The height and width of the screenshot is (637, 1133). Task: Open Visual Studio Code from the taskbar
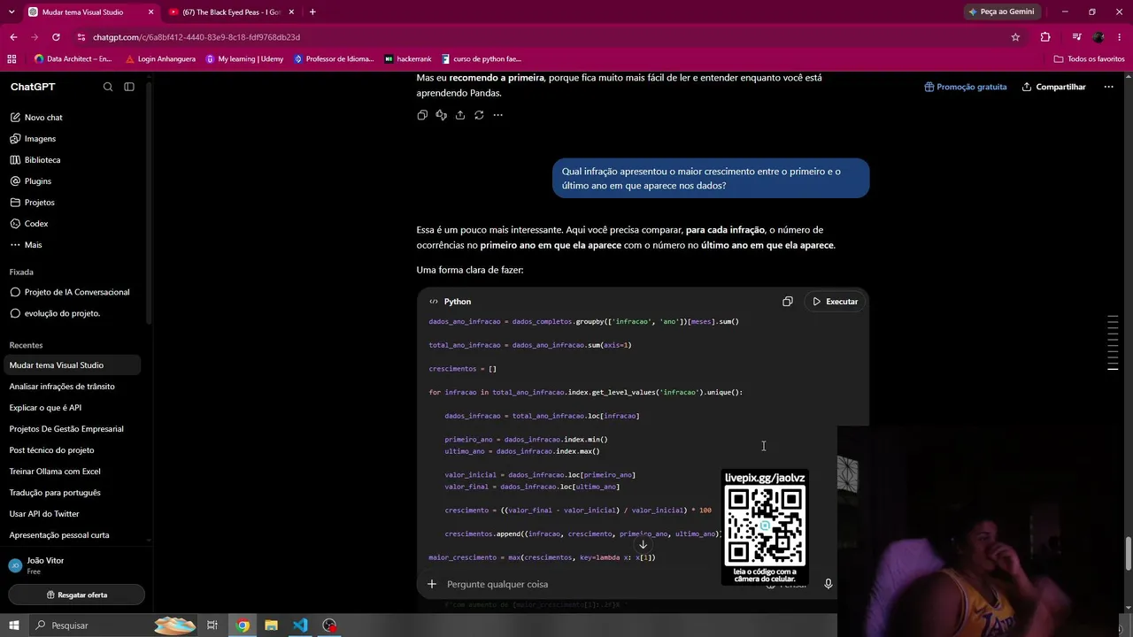[x=300, y=625]
